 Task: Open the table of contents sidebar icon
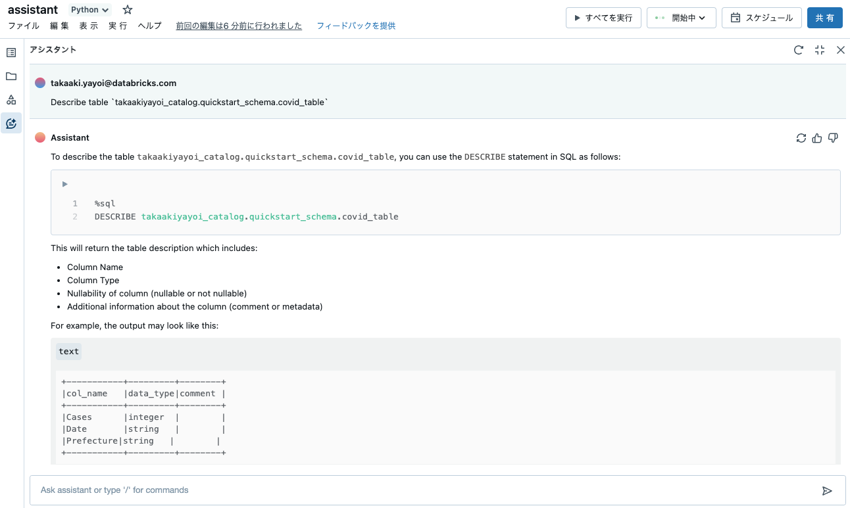click(11, 51)
